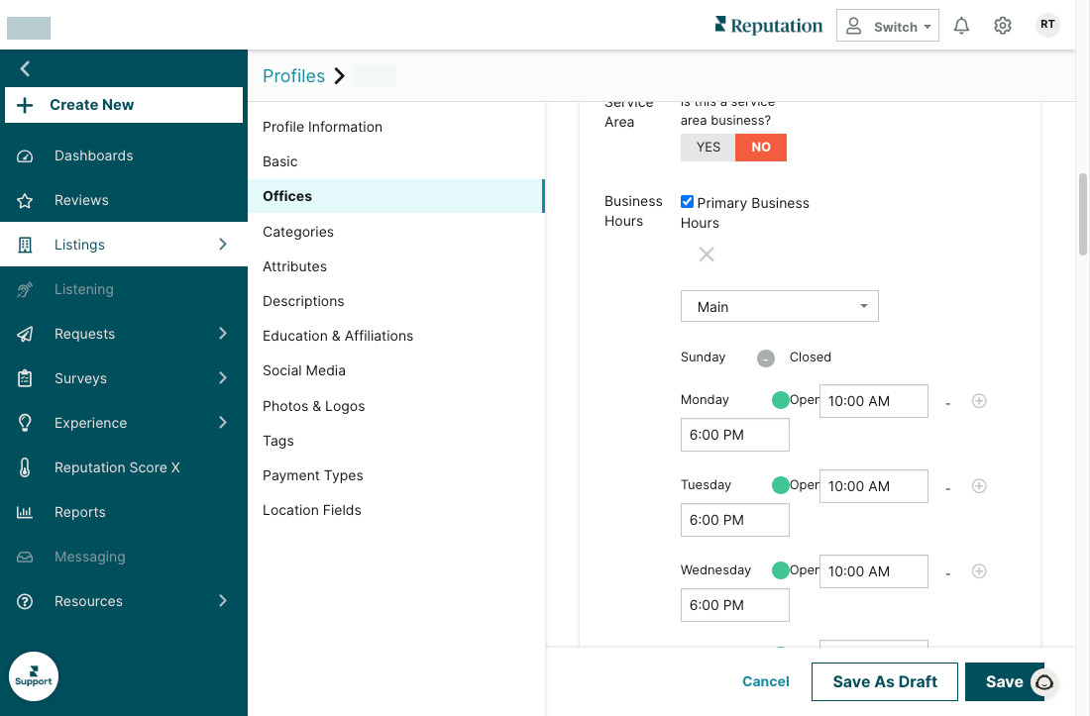Open Education & Affiliations section

coord(338,336)
